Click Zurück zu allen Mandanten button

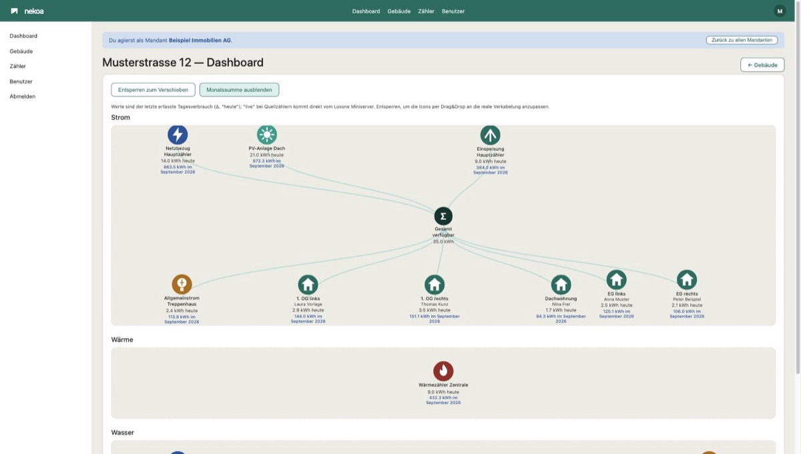pos(742,40)
